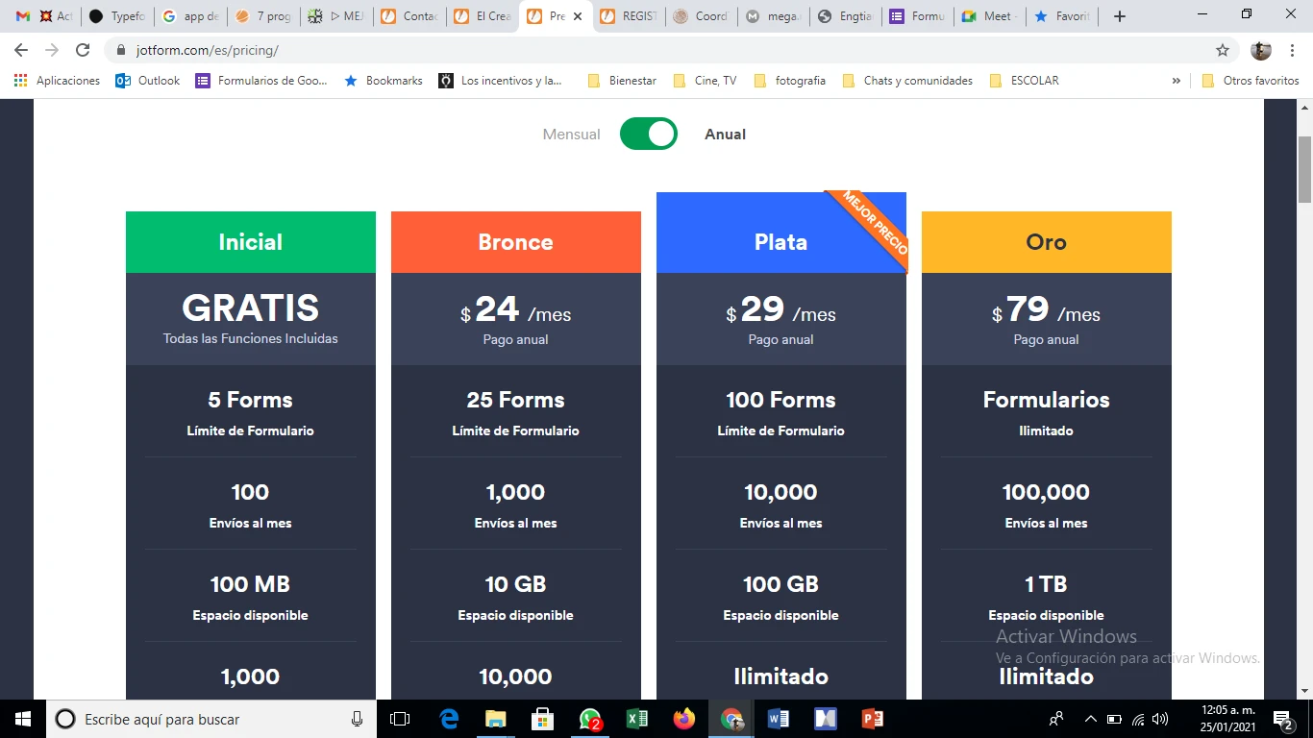Open WhatsApp from the taskbar icon
Viewport: 1313px width, 738px height.
coord(590,719)
